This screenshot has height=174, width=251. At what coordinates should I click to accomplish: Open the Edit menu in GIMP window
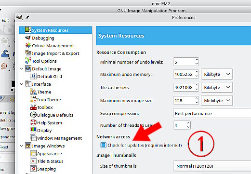[x=5, y=20]
